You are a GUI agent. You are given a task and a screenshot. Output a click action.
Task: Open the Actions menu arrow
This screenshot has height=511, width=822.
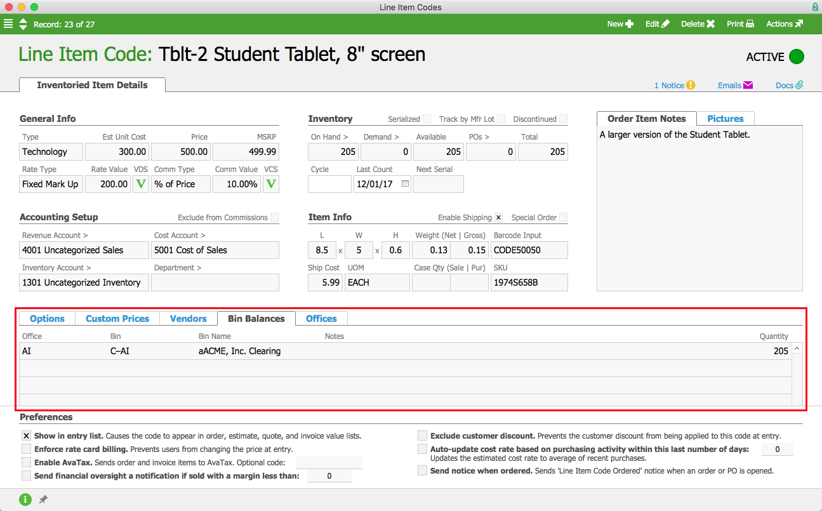(x=785, y=24)
